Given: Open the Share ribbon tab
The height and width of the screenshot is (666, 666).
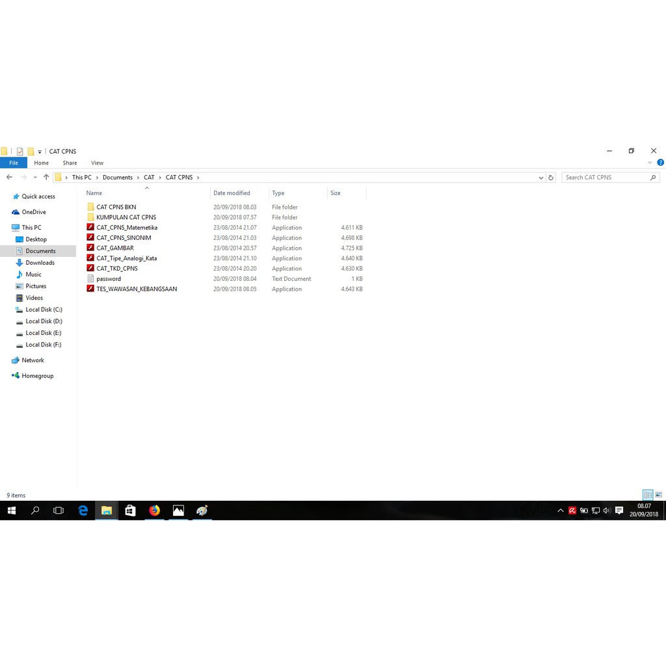Looking at the screenshot, I should pyautogui.click(x=70, y=163).
